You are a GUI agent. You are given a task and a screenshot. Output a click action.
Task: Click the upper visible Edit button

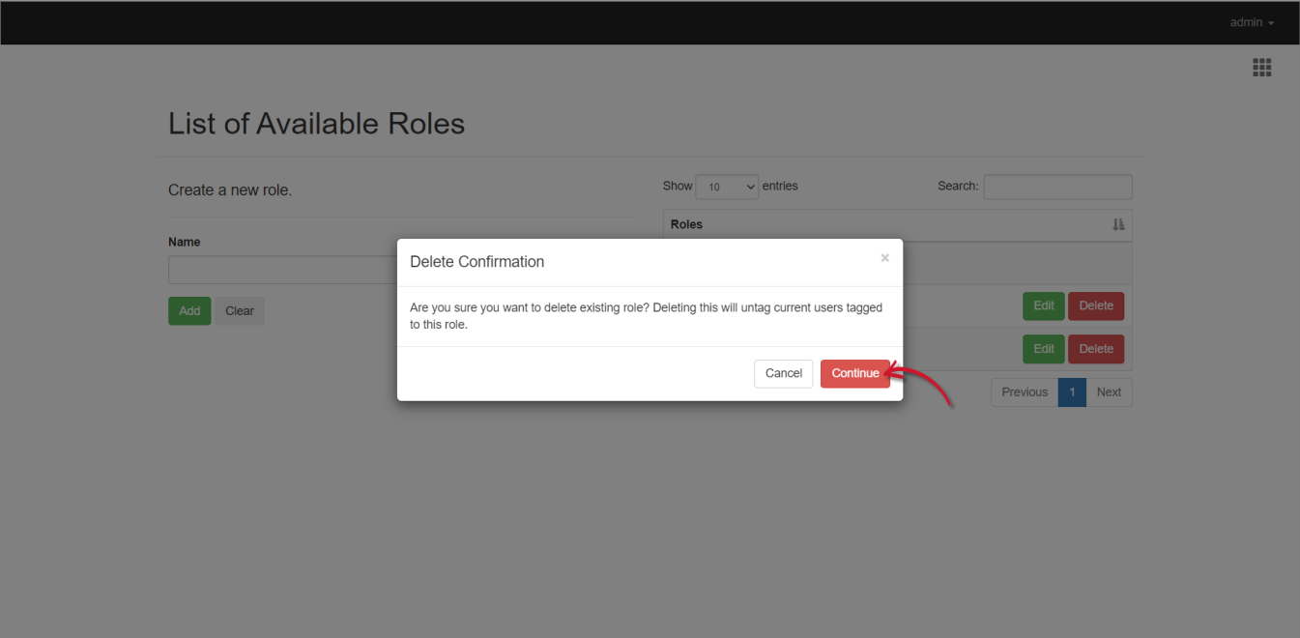[x=1043, y=305]
